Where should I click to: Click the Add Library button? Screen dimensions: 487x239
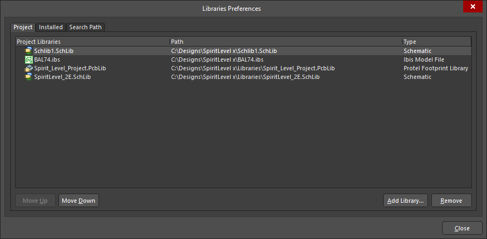click(405, 201)
